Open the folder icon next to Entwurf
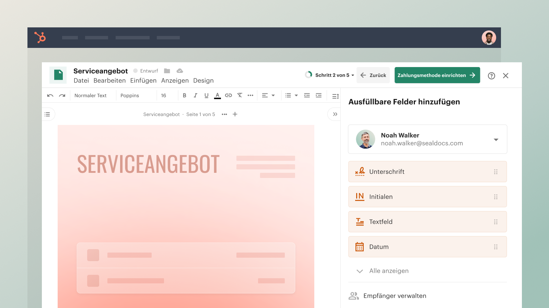The image size is (549, 308). click(x=167, y=71)
